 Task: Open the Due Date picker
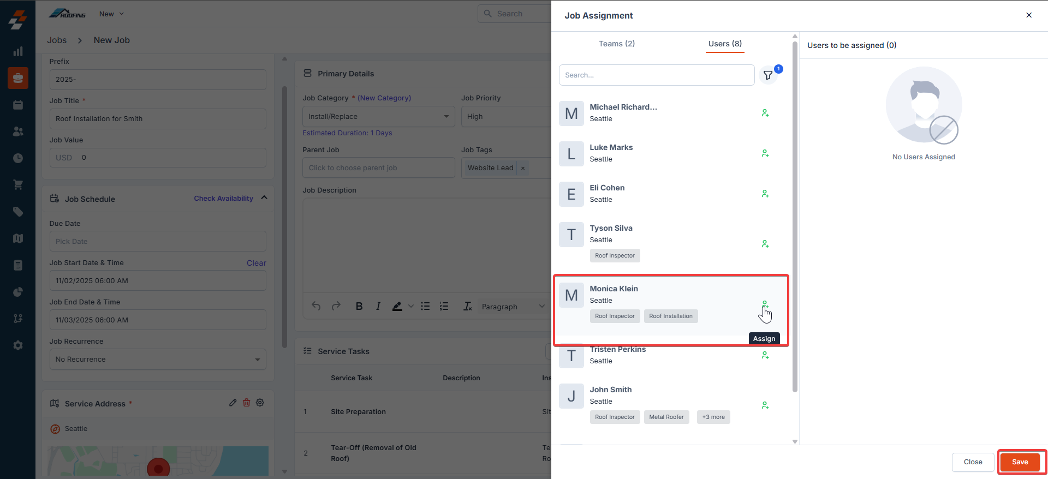pyautogui.click(x=158, y=241)
